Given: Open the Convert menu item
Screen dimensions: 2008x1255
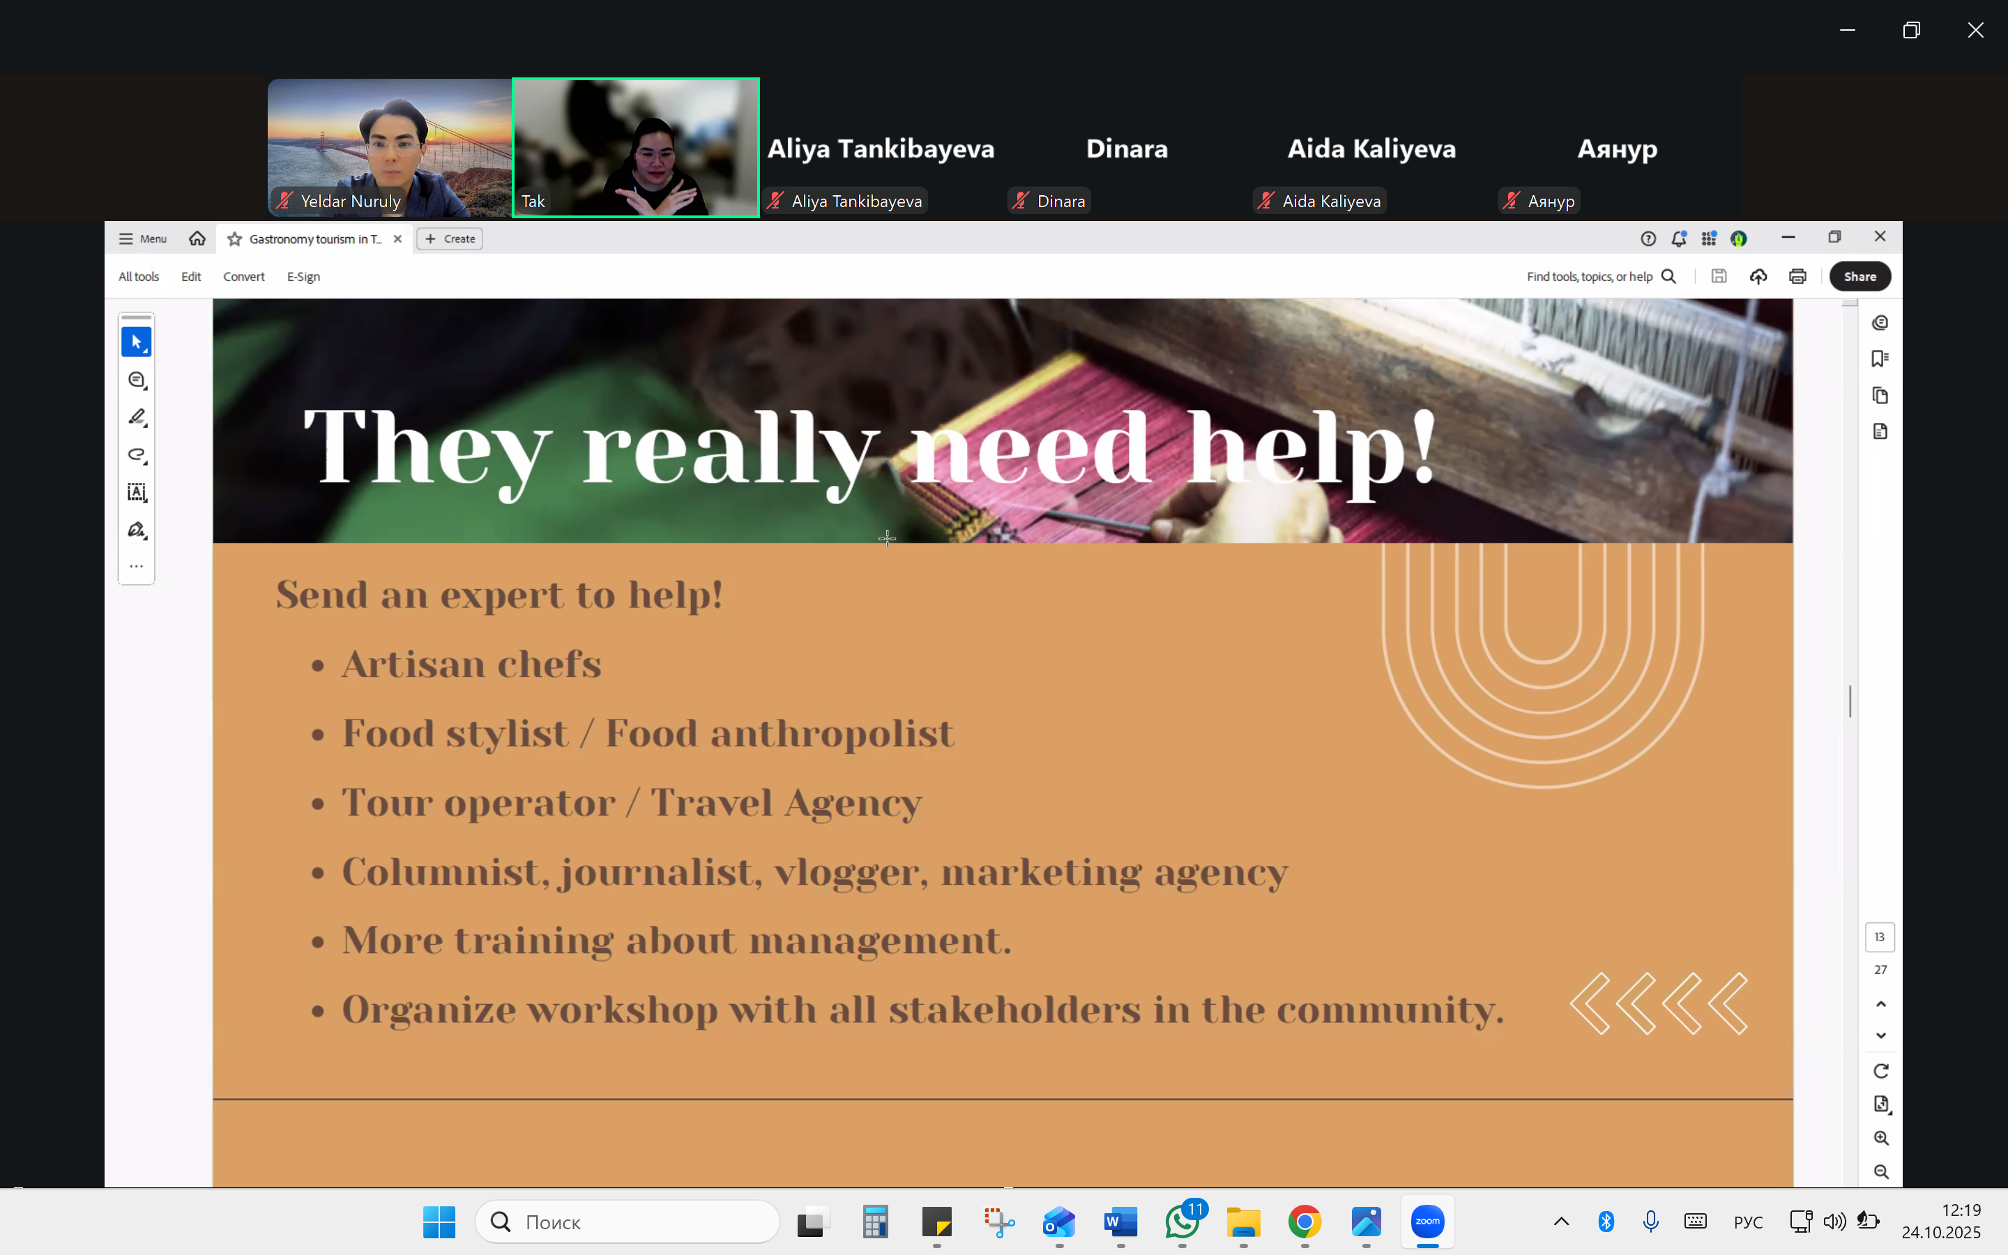Looking at the screenshot, I should (x=243, y=276).
